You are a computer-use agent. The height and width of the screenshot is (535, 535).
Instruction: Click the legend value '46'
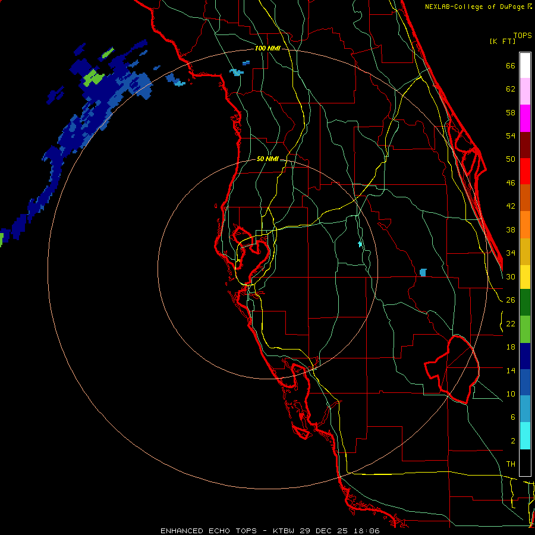(511, 183)
